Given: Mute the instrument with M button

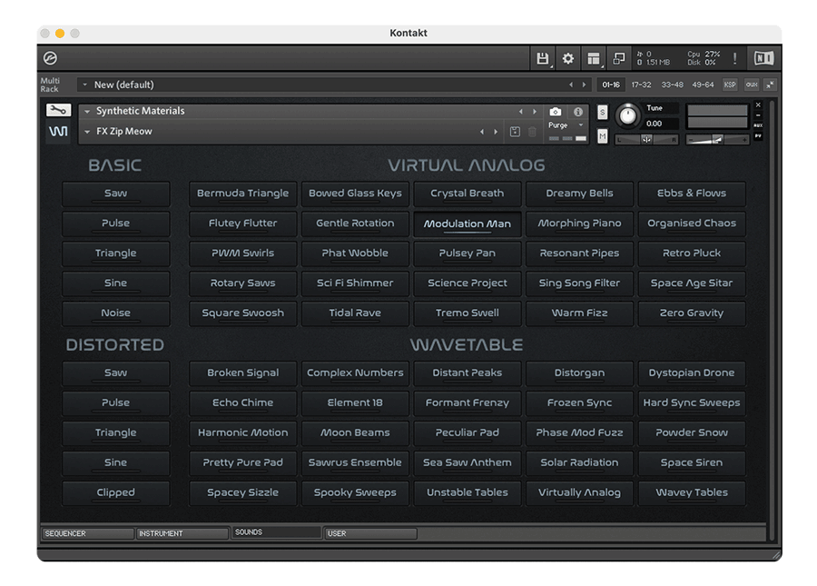Looking at the screenshot, I should (x=603, y=136).
